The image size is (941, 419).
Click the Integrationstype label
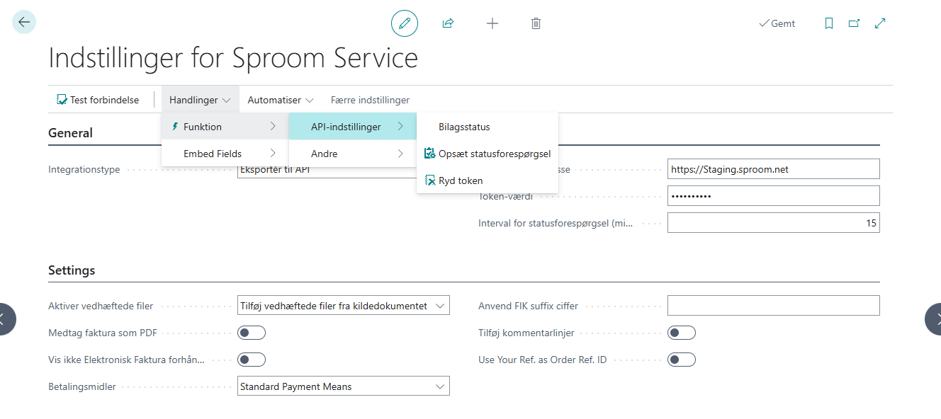pyautogui.click(x=84, y=170)
